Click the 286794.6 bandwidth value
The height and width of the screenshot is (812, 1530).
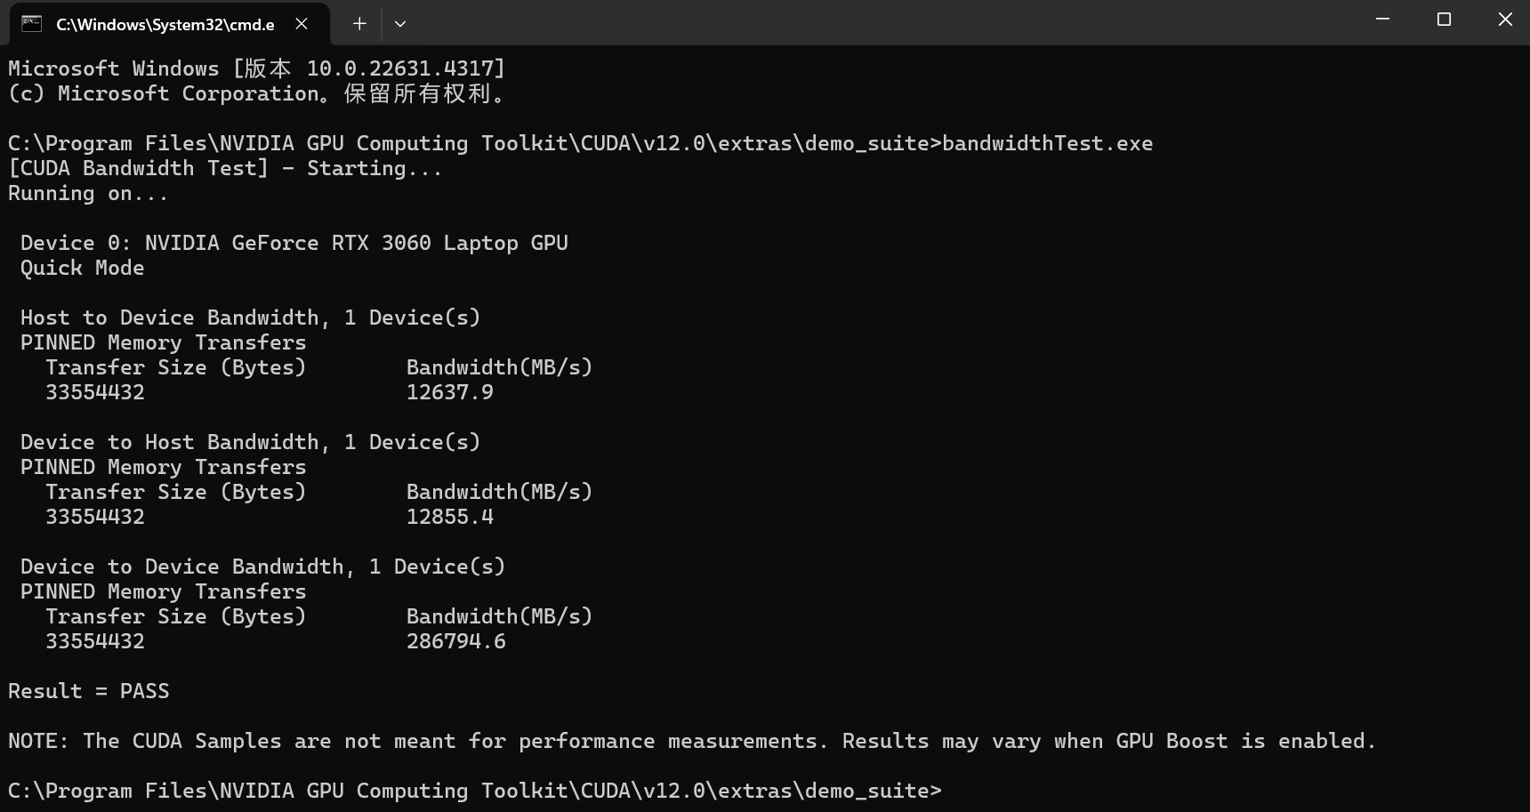point(456,641)
